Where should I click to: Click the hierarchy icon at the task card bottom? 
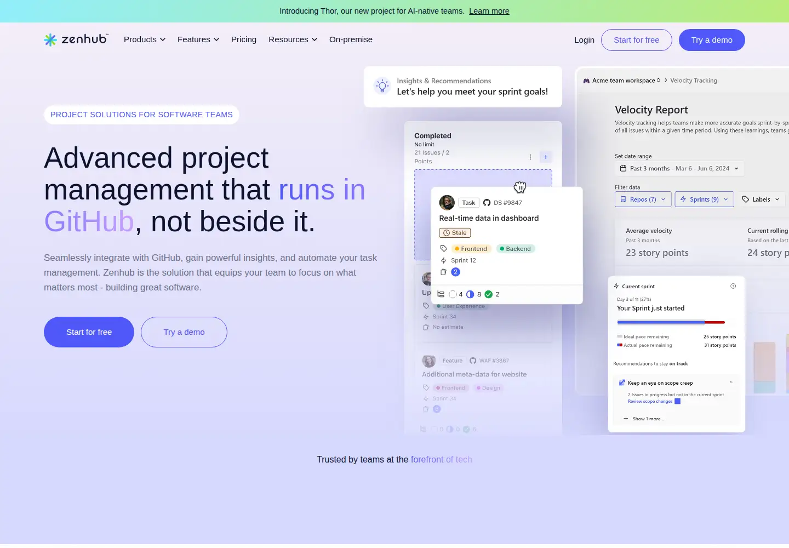tap(441, 294)
